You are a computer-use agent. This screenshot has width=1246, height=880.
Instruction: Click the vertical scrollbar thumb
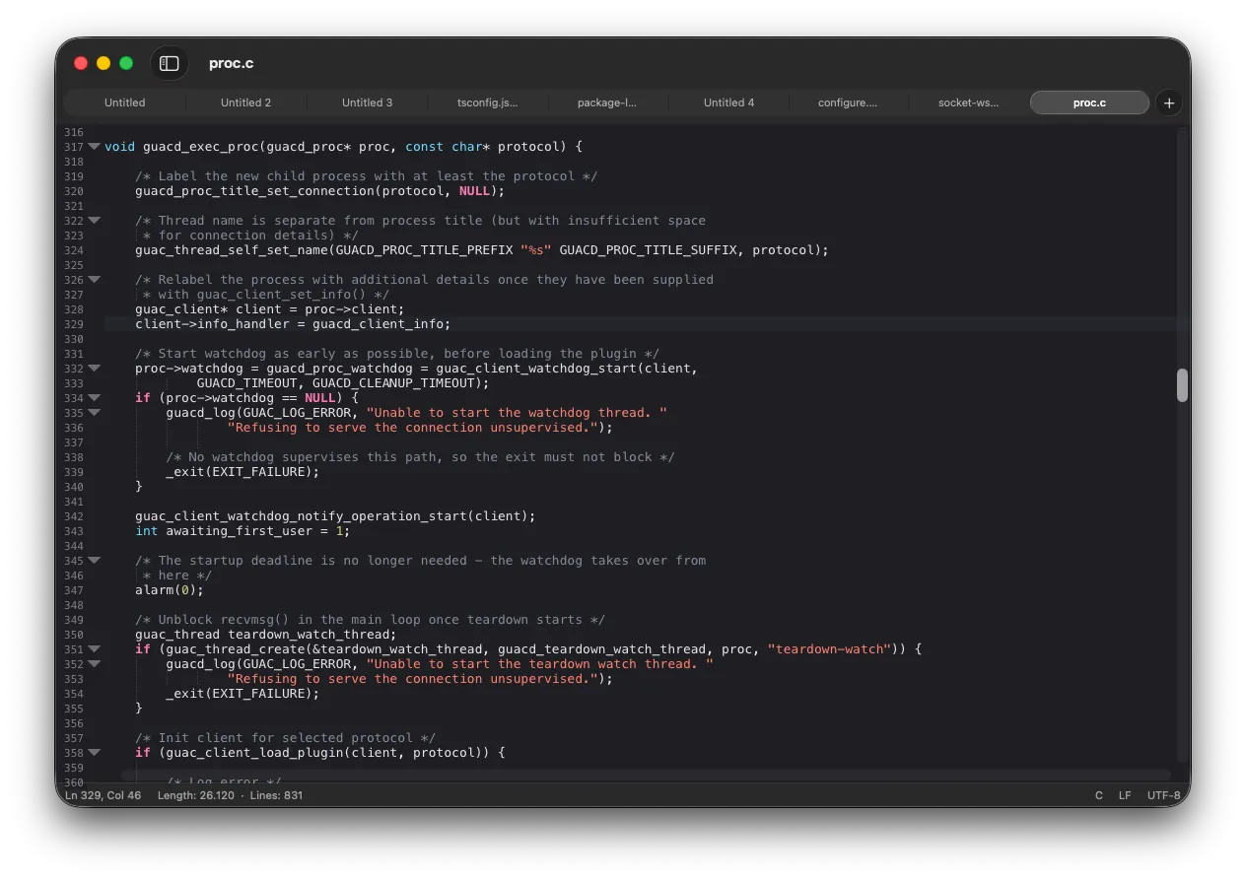coord(1182,385)
